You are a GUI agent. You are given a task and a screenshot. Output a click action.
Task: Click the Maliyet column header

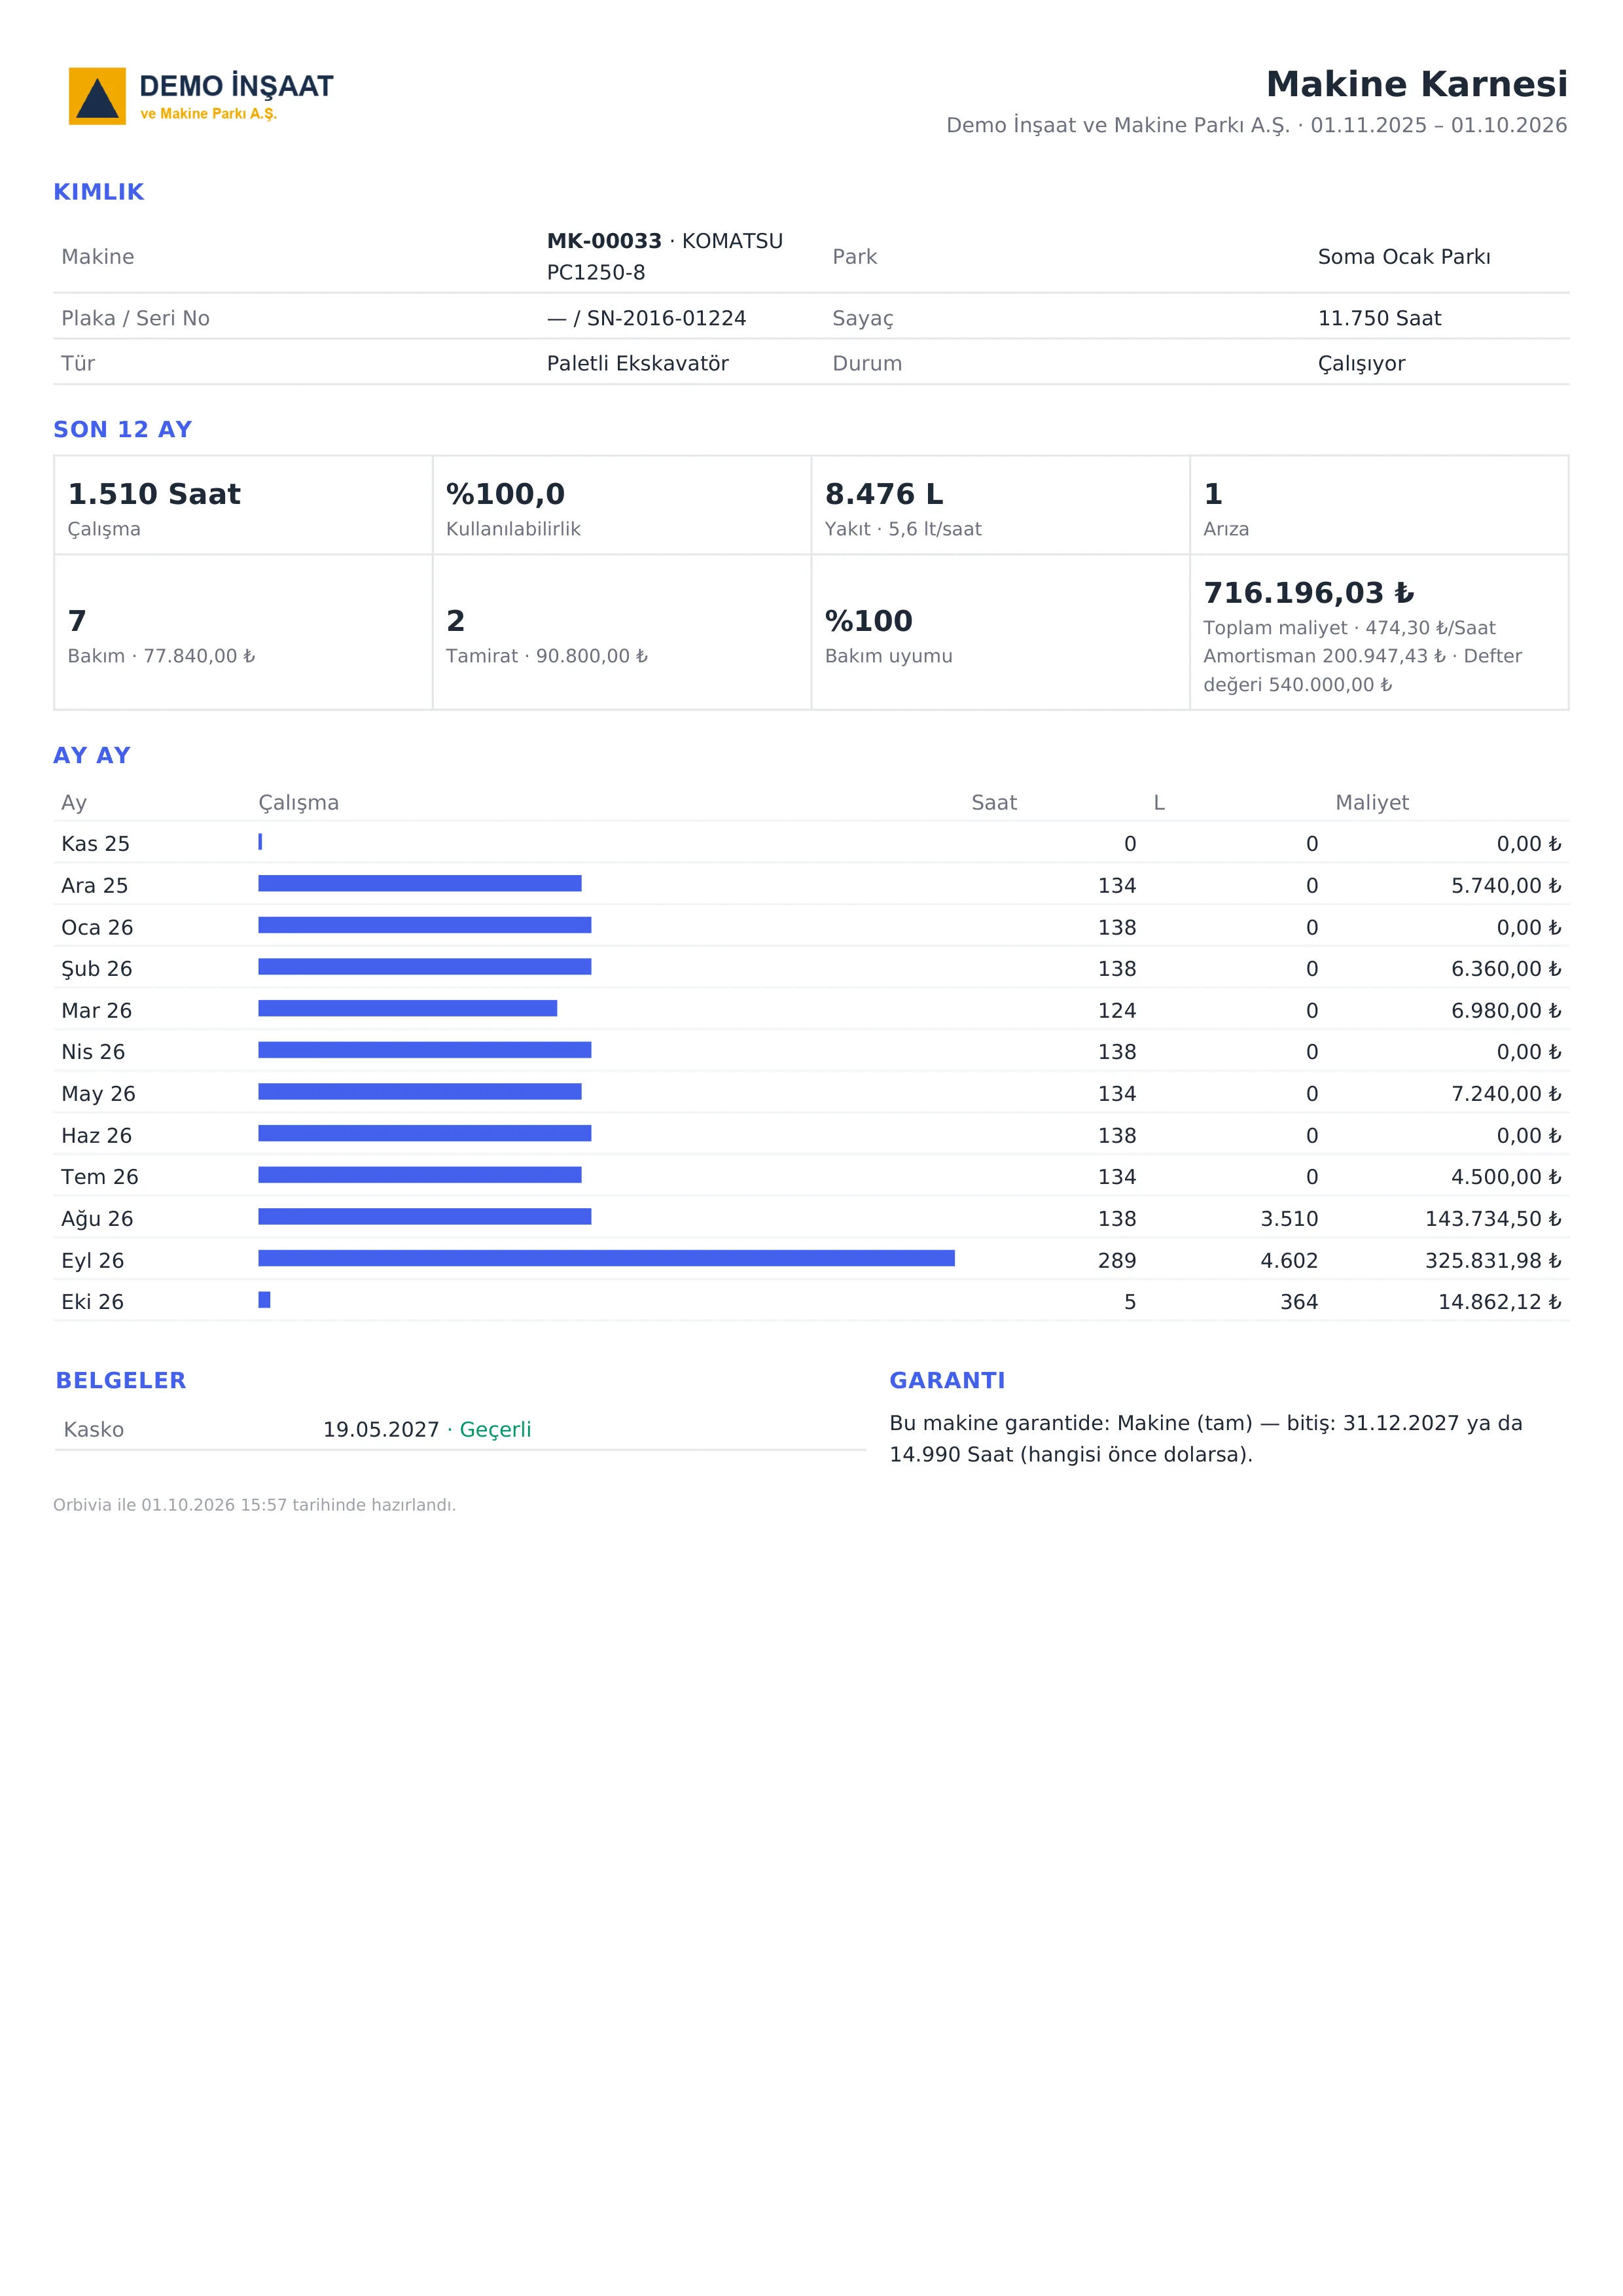[x=1372, y=803]
